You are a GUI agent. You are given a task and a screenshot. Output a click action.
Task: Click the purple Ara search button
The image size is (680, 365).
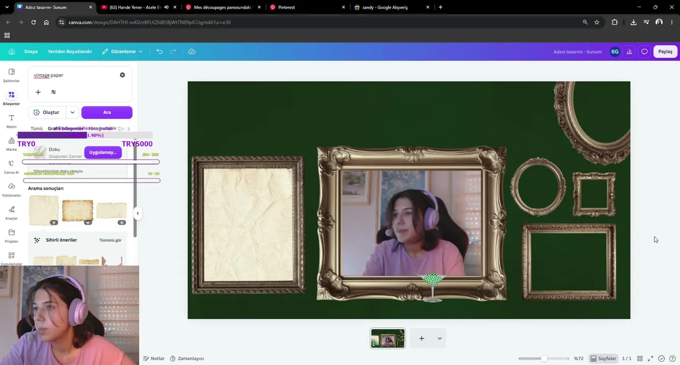click(107, 113)
